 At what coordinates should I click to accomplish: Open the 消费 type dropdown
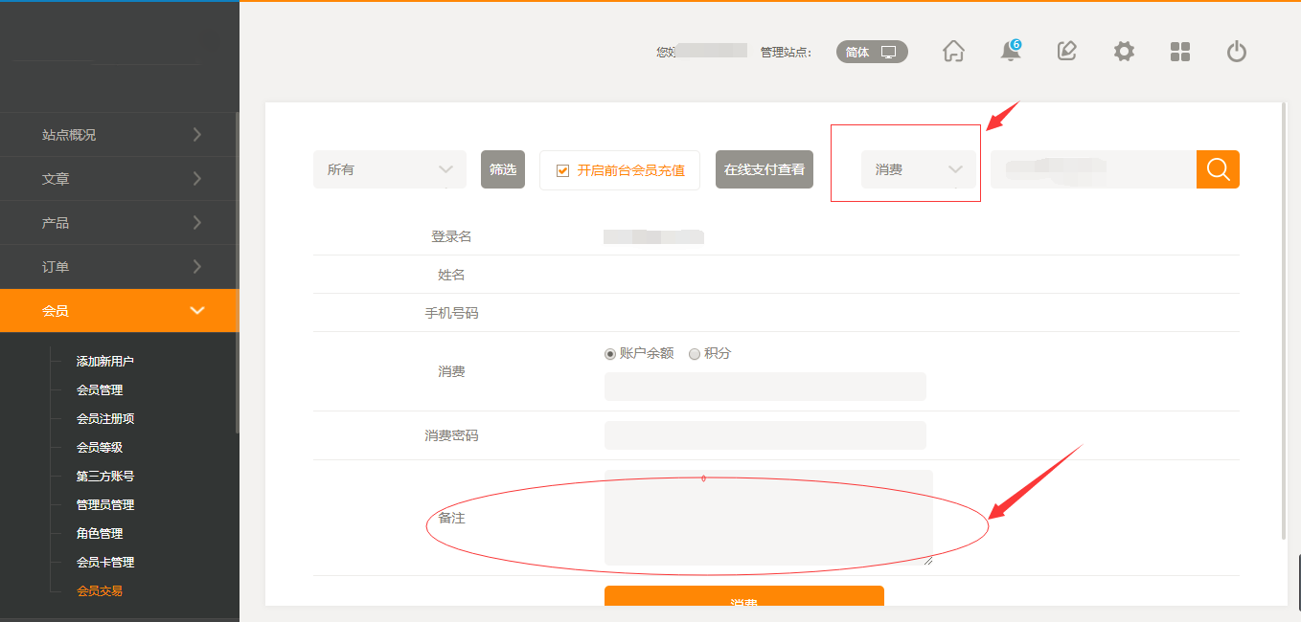(918, 169)
